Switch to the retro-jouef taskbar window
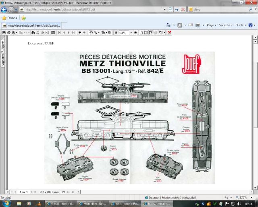The width and height of the screenshot is (258, 207). 125,204
